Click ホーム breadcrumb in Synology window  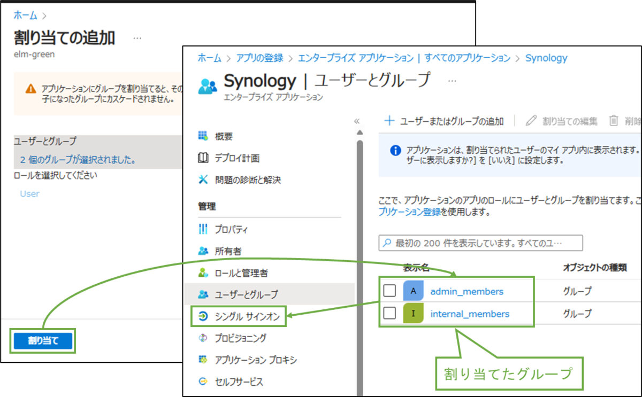209,58
